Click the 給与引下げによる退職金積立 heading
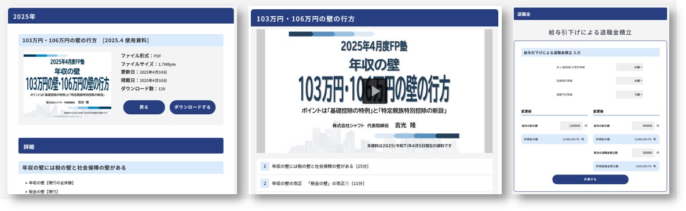 (590, 32)
